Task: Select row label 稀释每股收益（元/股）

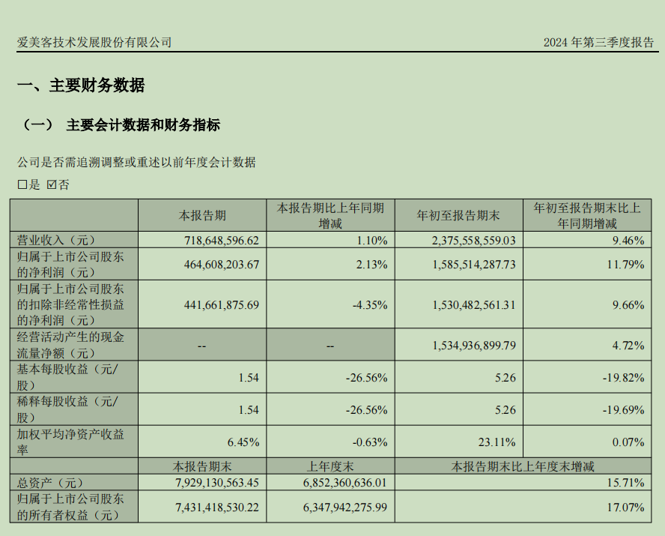Action: point(67,409)
